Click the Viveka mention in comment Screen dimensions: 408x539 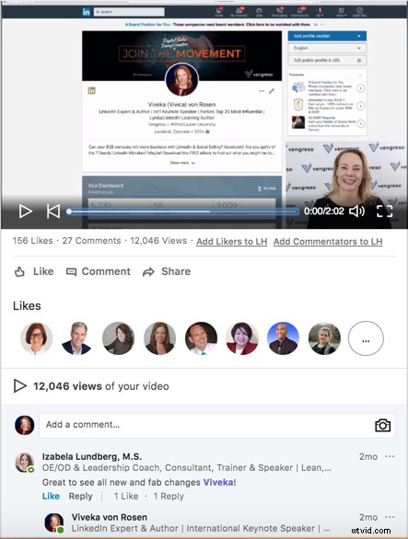[x=218, y=482]
